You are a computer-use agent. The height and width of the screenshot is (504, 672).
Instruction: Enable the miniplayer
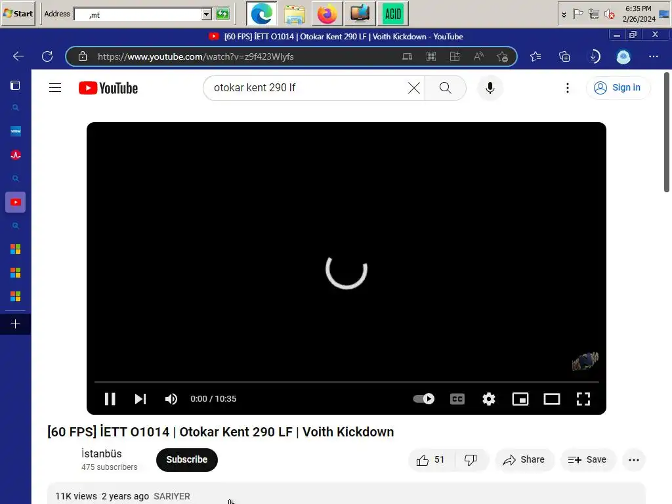520,399
